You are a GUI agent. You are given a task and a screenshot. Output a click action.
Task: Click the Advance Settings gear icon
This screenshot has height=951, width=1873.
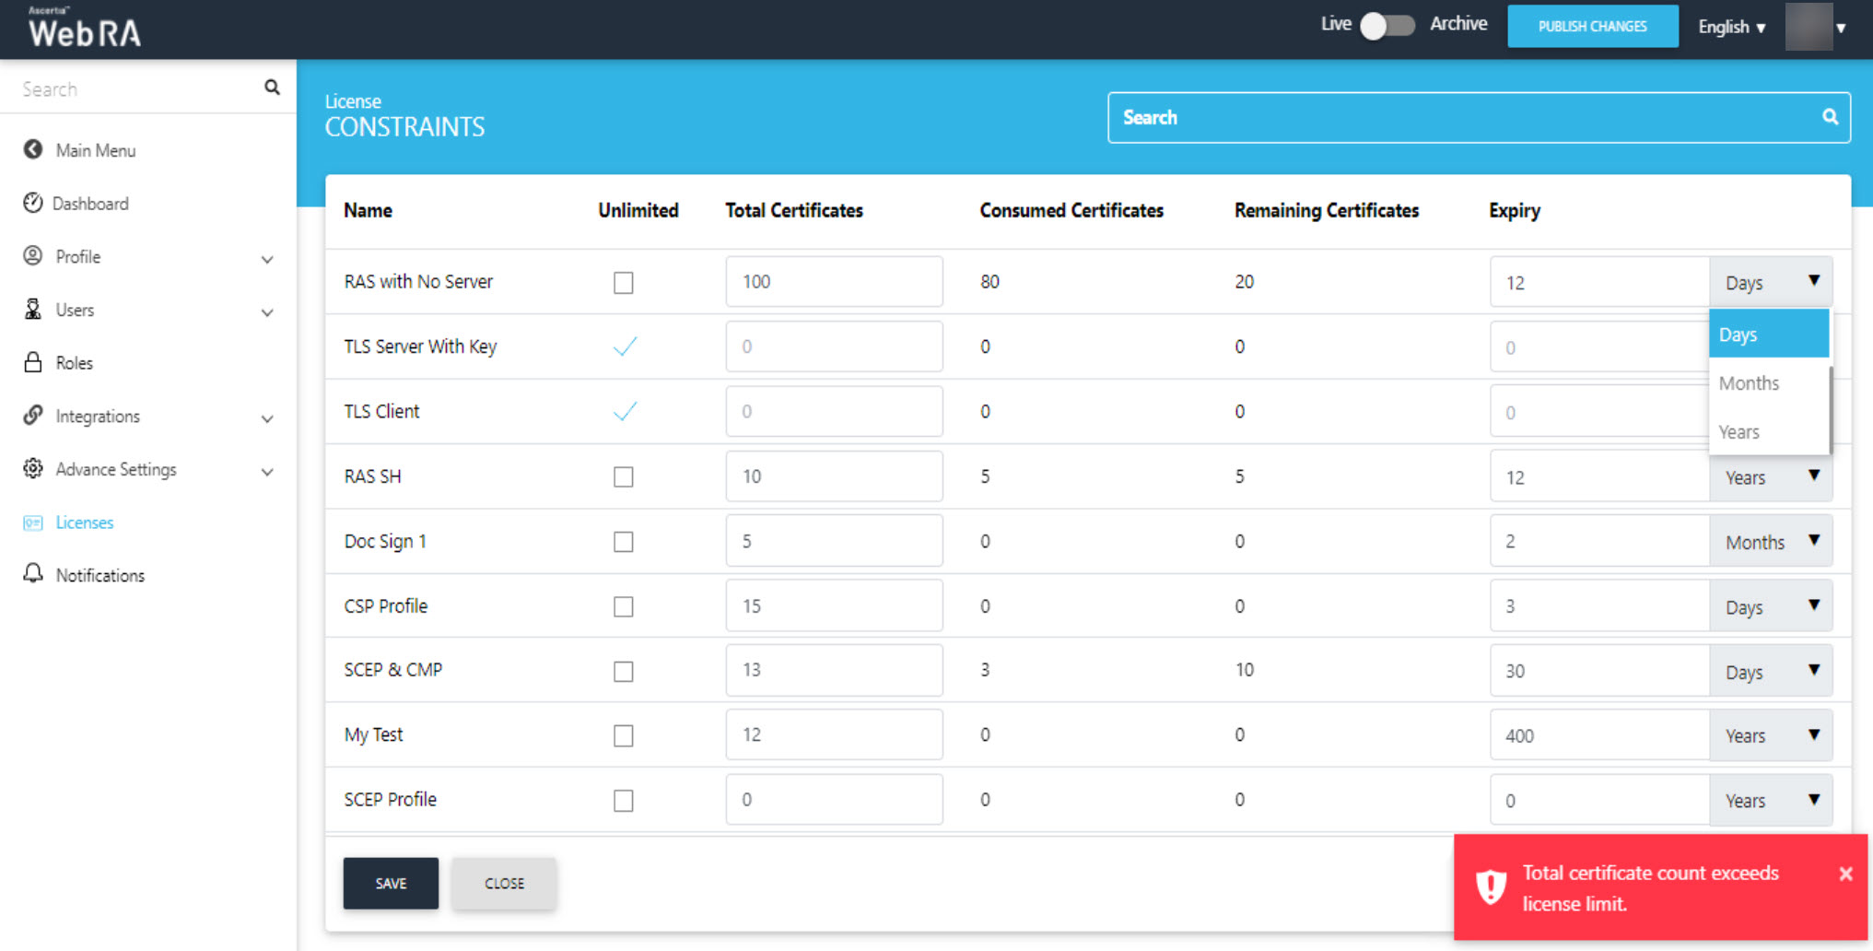pos(33,468)
